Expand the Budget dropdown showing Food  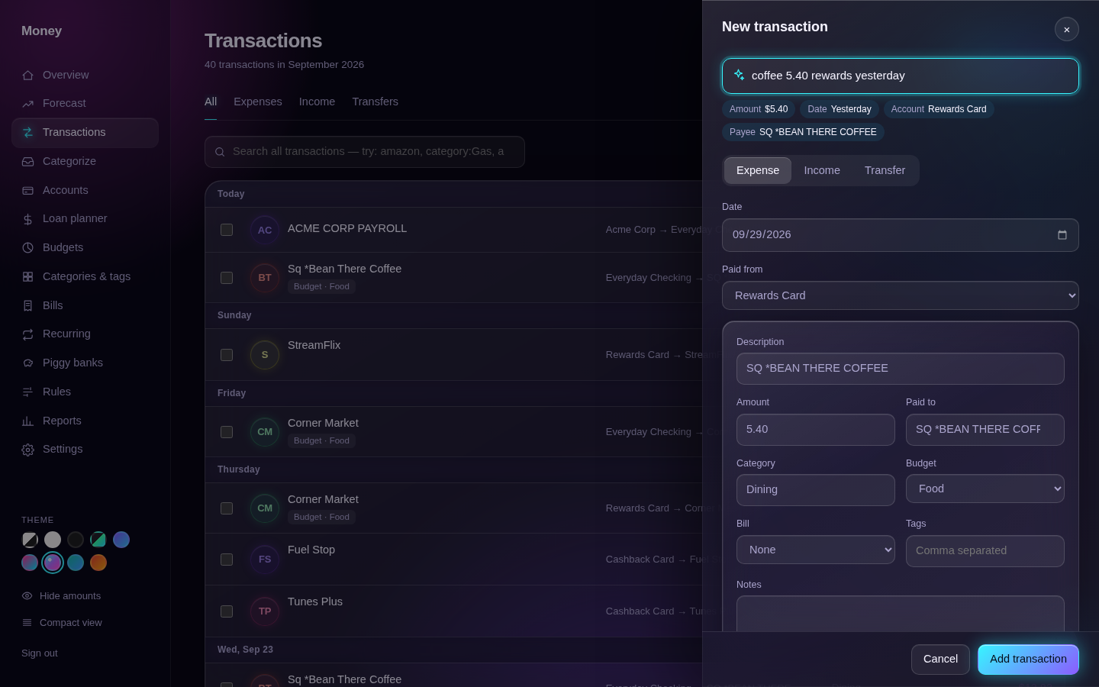(x=985, y=489)
